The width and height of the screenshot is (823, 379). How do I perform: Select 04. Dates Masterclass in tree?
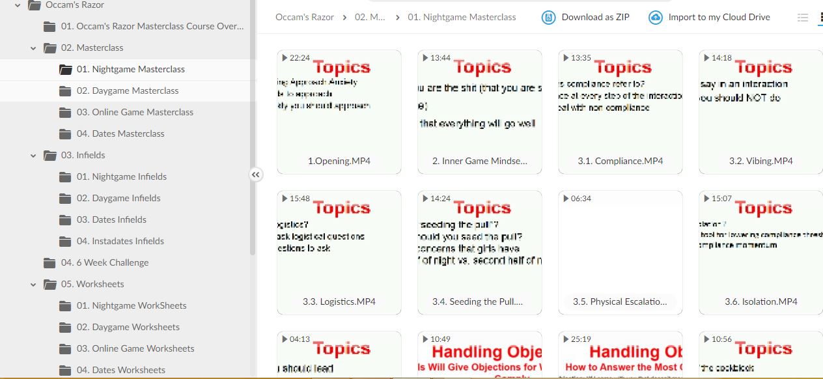[120, 134]
